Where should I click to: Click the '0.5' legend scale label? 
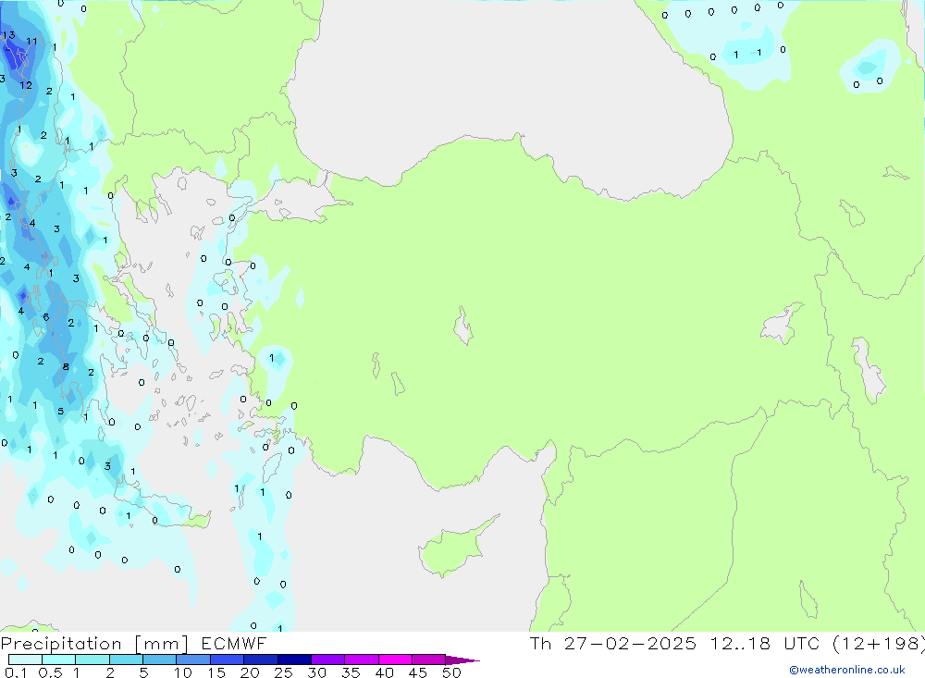pos(50,672)
